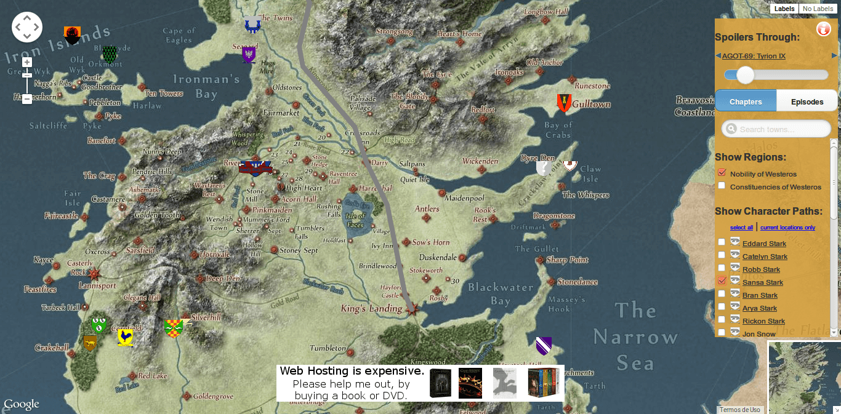The width and height of the screenshot is (841, 414).
Task: Uncheck Sansa Stark character path
Action: click(722, 281)
